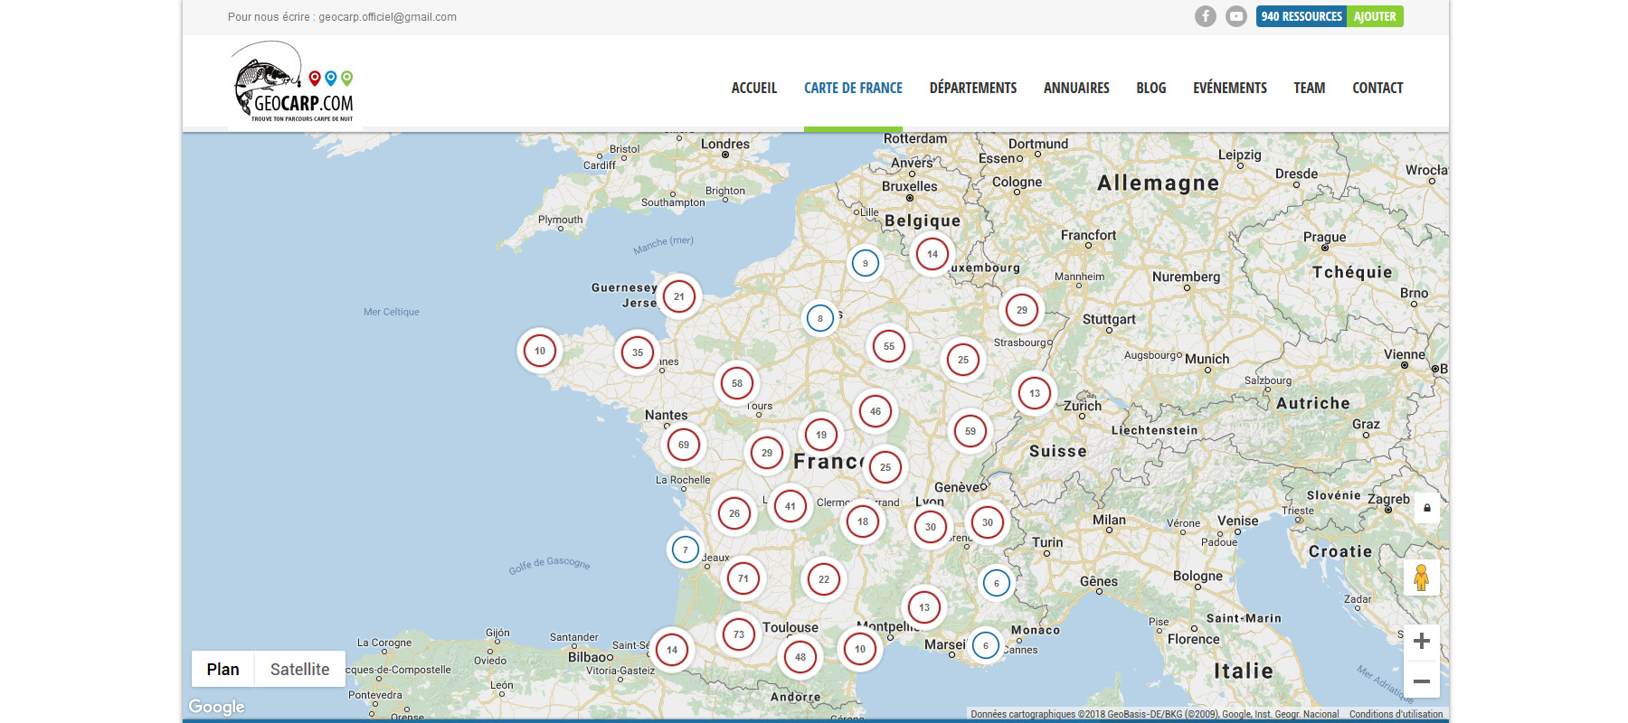This screenshot has height=723, width=1628.
Task: Select blue cluster marker 9 near Lille
Action: (x=866, y=264)
